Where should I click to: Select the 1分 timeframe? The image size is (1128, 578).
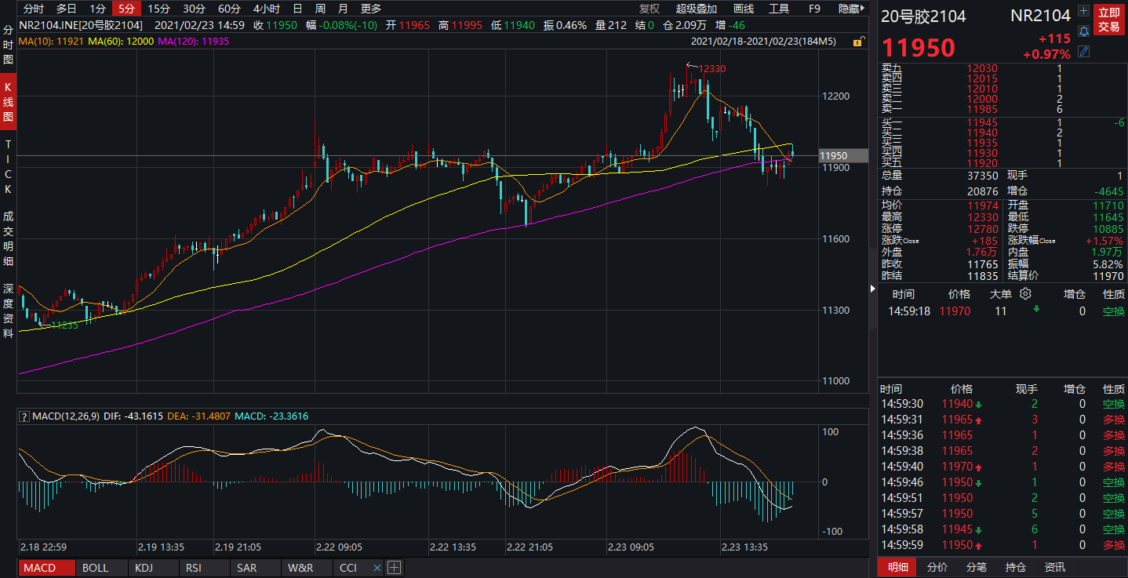(97, 9)
